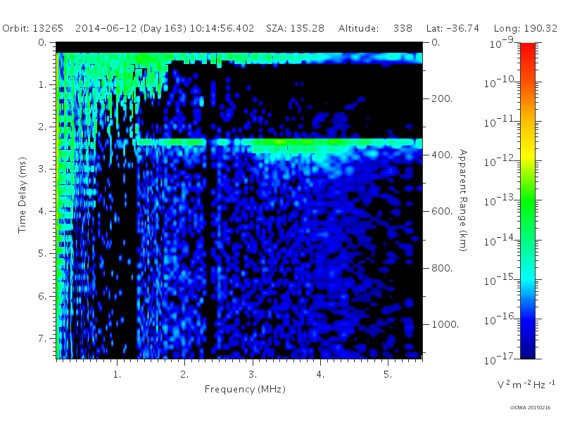Click the 'Altitude:' label
Screen dimensions: 563x422
358,28
